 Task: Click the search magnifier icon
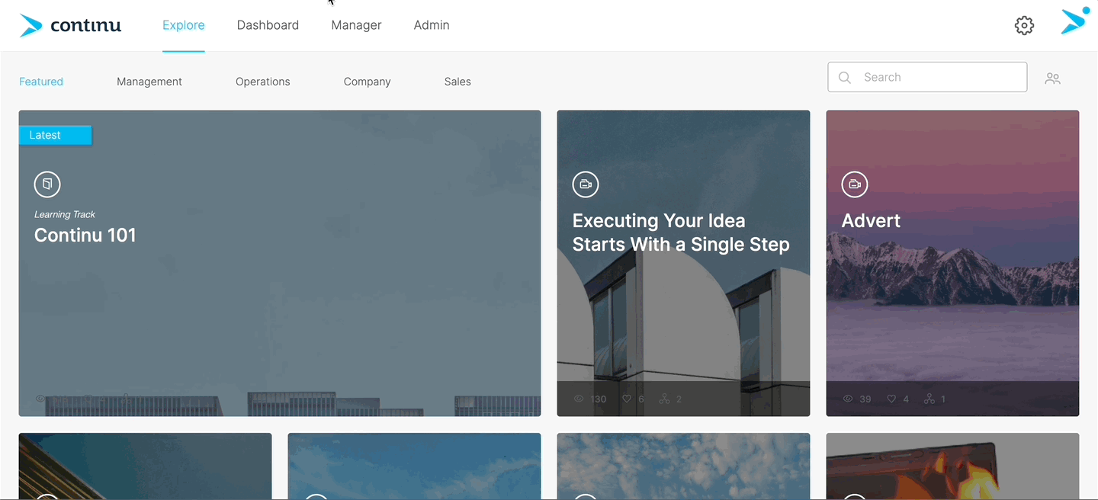click(x=844, y=77)
